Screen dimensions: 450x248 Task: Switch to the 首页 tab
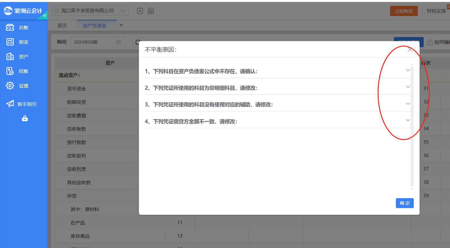62,26
